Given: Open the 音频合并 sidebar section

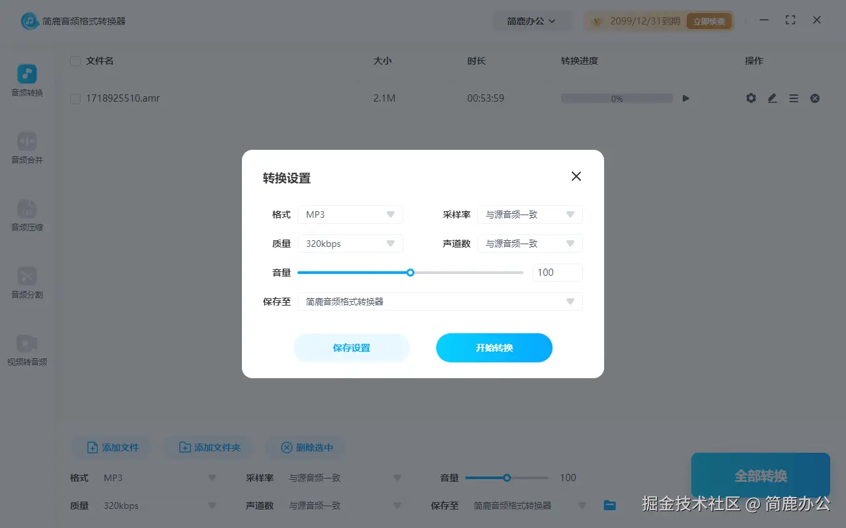Looking at the screenshot, I should [x=27, y=148].
